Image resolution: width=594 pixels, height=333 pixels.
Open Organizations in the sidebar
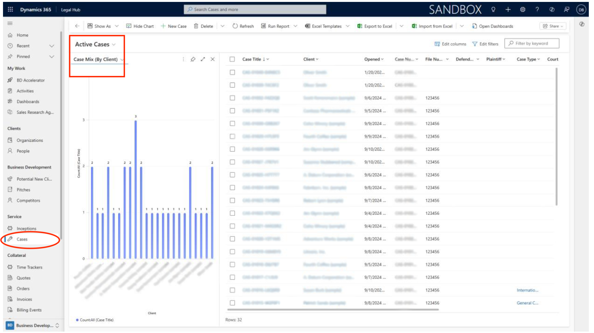pos(30,140)
